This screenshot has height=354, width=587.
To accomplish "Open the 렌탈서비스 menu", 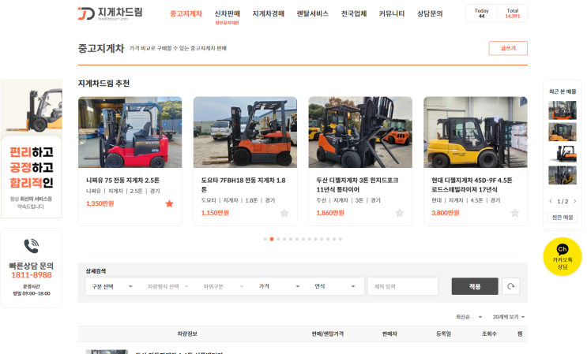I will point(313,14).
